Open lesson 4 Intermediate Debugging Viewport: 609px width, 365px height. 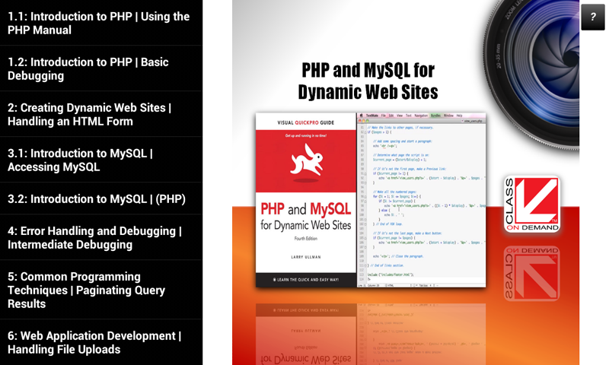pos(101,237)
